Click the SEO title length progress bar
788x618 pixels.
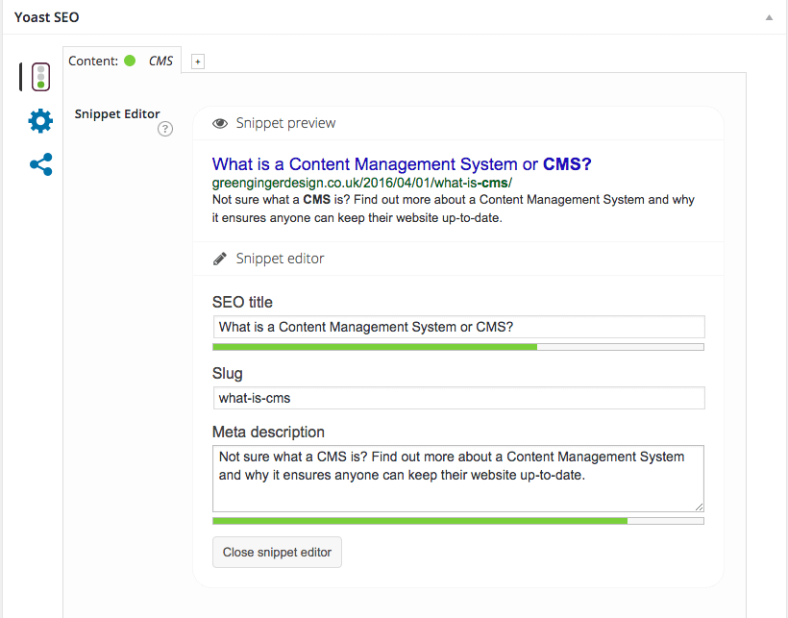pos(458,347)
